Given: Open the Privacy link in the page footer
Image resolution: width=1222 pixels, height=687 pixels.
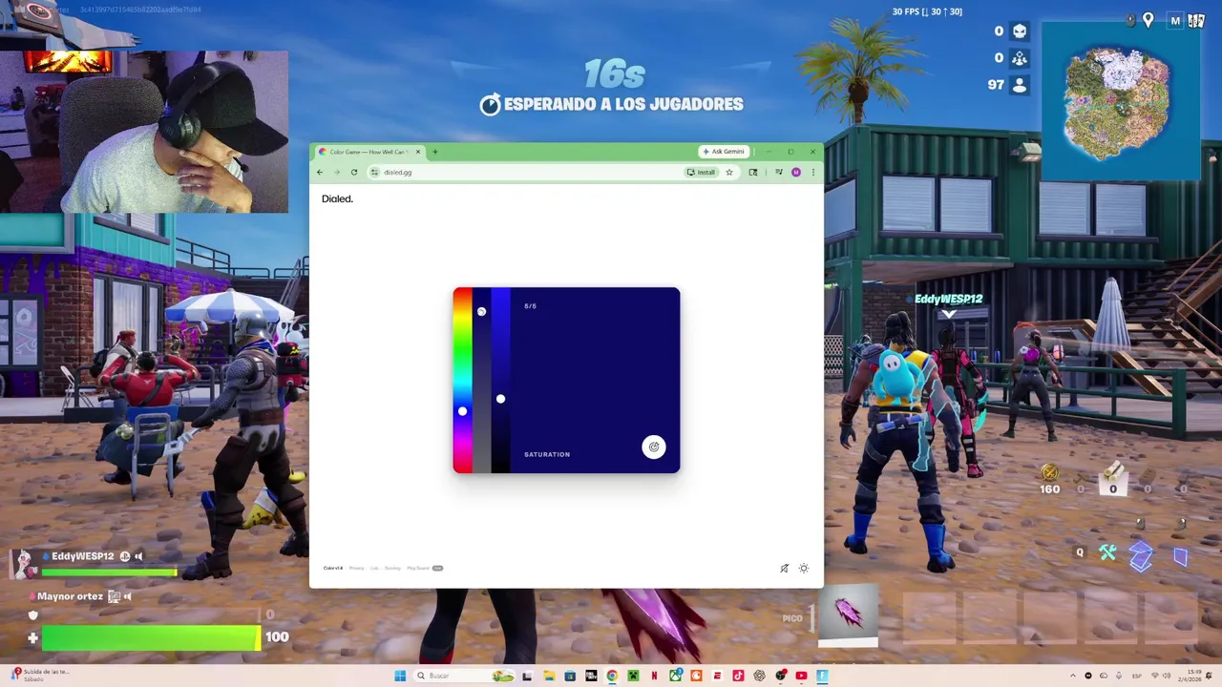Looking at the screenshot, I should point(356,568).
